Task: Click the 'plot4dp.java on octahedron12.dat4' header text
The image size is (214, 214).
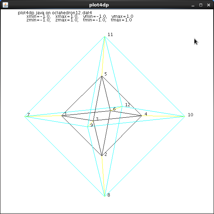Action: (55, 13)
